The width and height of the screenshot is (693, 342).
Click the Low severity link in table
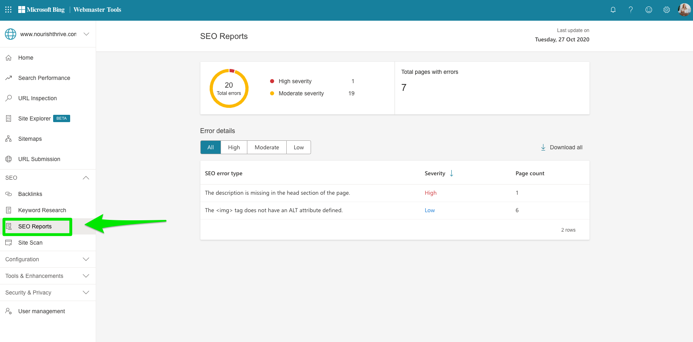[429, 210]
